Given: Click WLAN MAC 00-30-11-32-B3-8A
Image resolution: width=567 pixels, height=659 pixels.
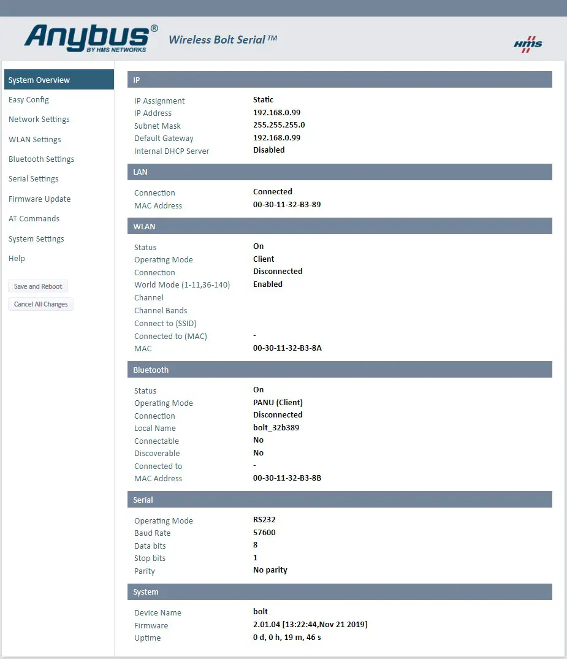Looking at the screenshot, I should coord(287,348).
